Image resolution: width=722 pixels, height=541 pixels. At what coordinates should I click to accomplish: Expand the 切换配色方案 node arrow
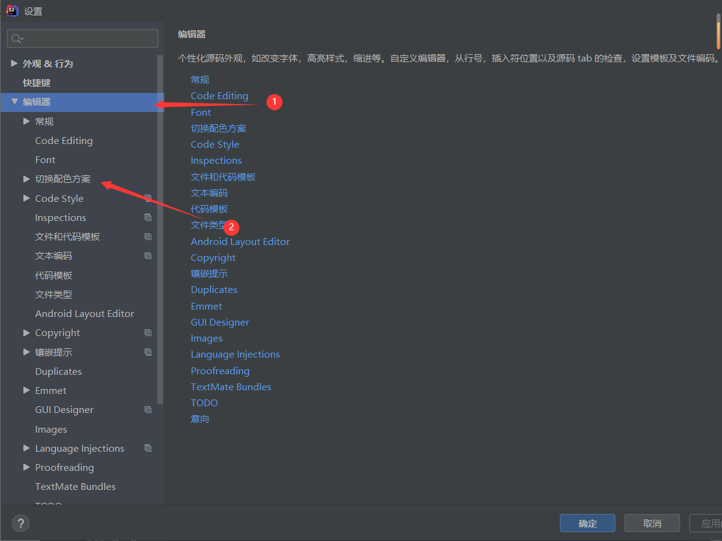pyautogui.click(x=26, y=178)
